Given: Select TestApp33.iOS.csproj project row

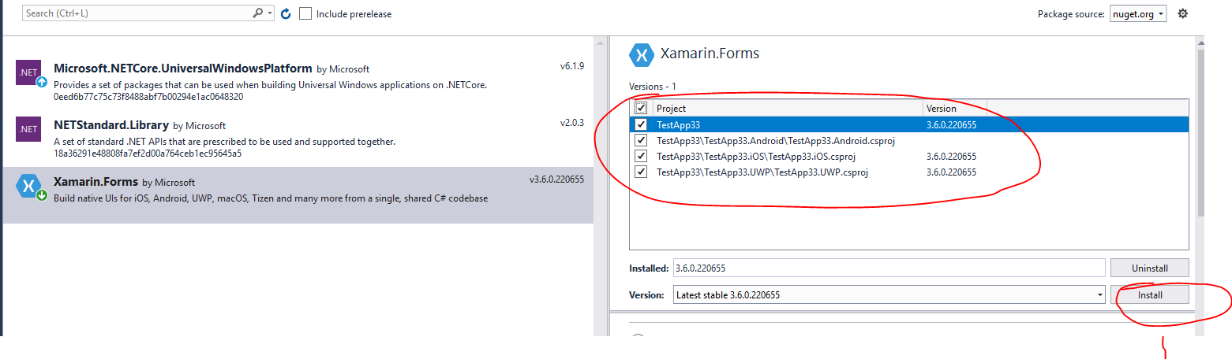Looking at the screenshot, I should point(908,156).
